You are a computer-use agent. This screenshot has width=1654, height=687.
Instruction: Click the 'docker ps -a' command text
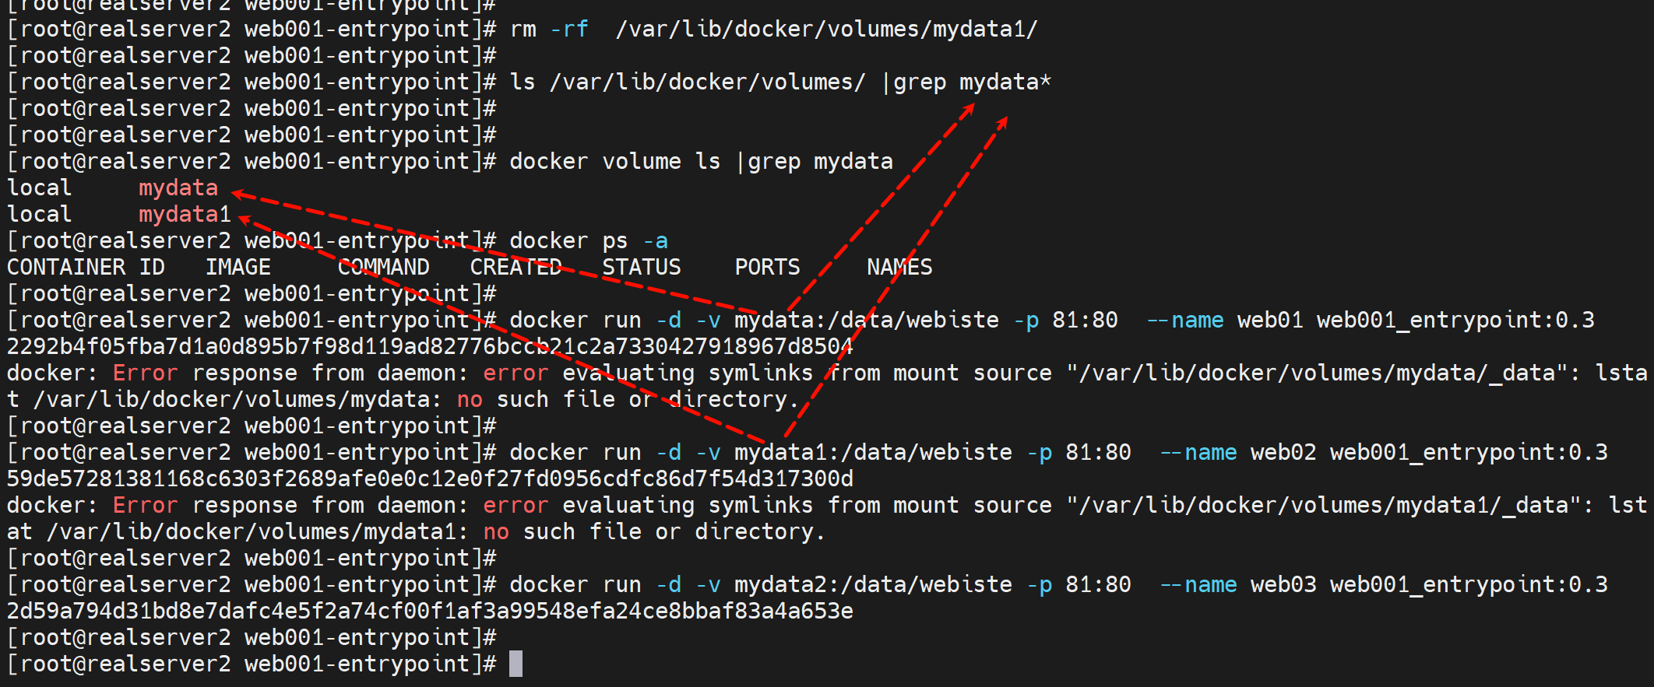pos(588,241)
